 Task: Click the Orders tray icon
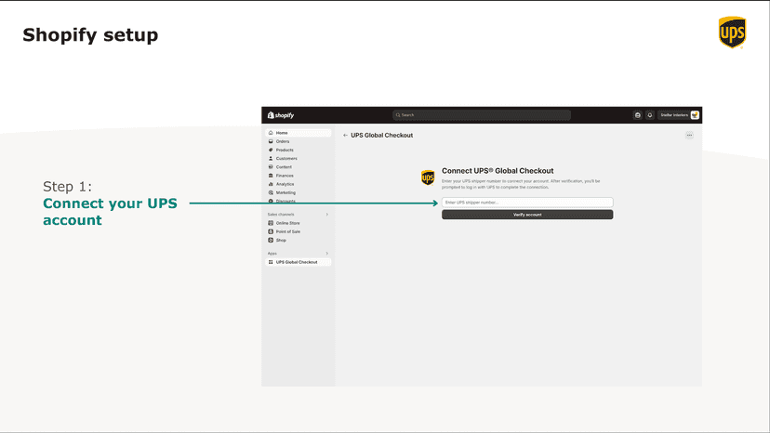click(271, 141)
